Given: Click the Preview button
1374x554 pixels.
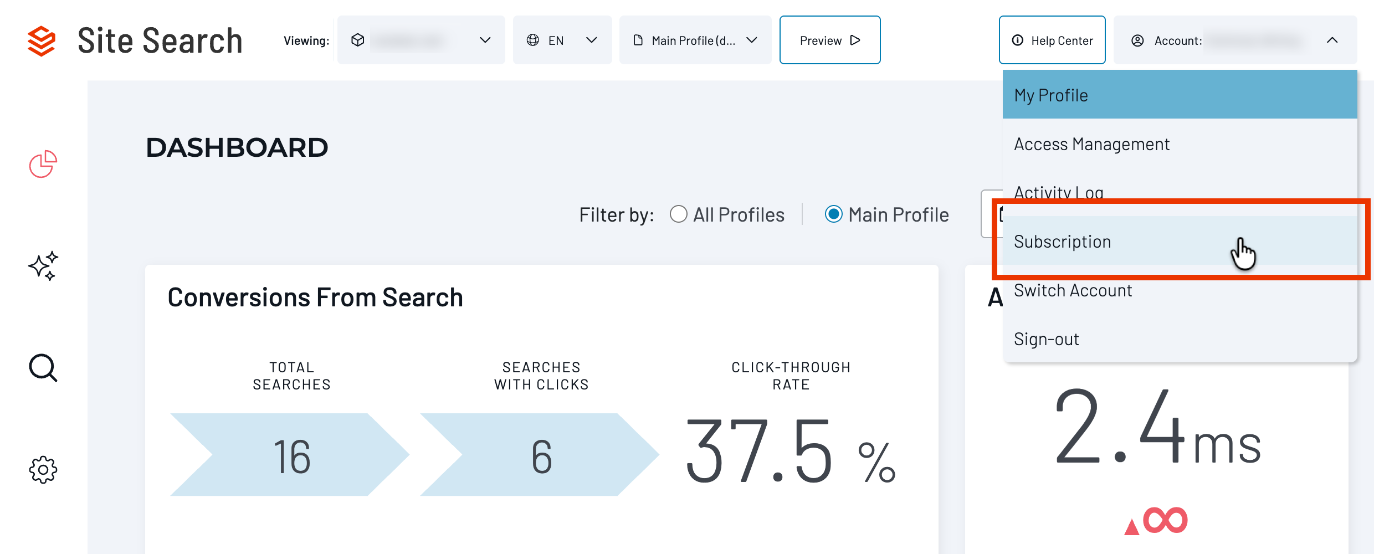Looking at the screenshot, I should (x=830, y=40).
